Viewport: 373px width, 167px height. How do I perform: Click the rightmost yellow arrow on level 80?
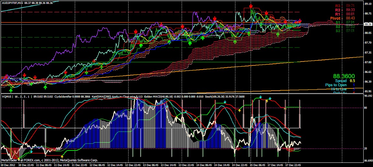click(285, 108)
